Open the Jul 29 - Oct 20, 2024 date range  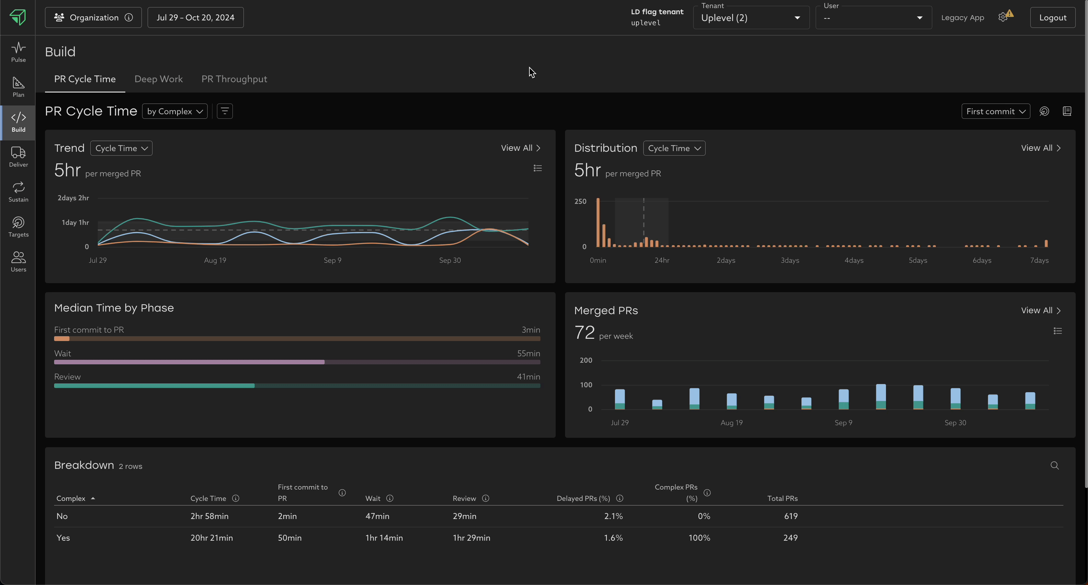click(195, 18)
